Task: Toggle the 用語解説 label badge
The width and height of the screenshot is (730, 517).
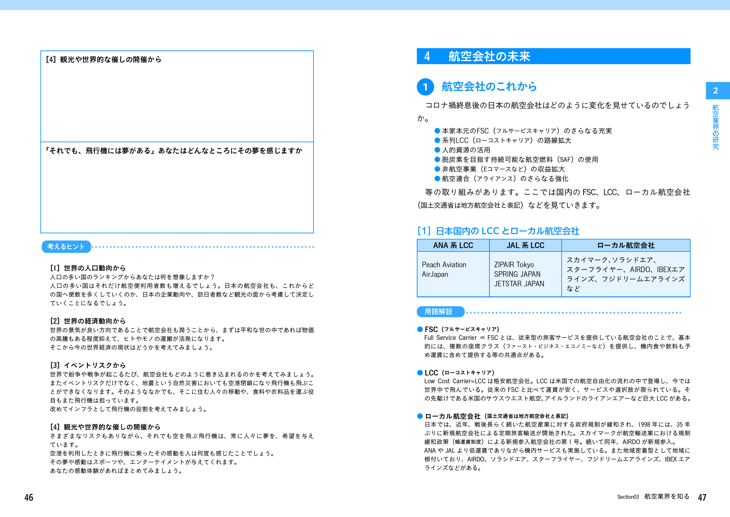Action: click(x=440, y=312)
